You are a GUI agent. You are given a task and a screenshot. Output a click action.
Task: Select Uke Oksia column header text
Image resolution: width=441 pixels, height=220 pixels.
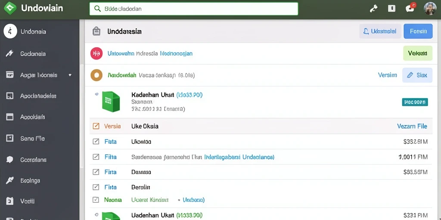(x=145, y=126)
